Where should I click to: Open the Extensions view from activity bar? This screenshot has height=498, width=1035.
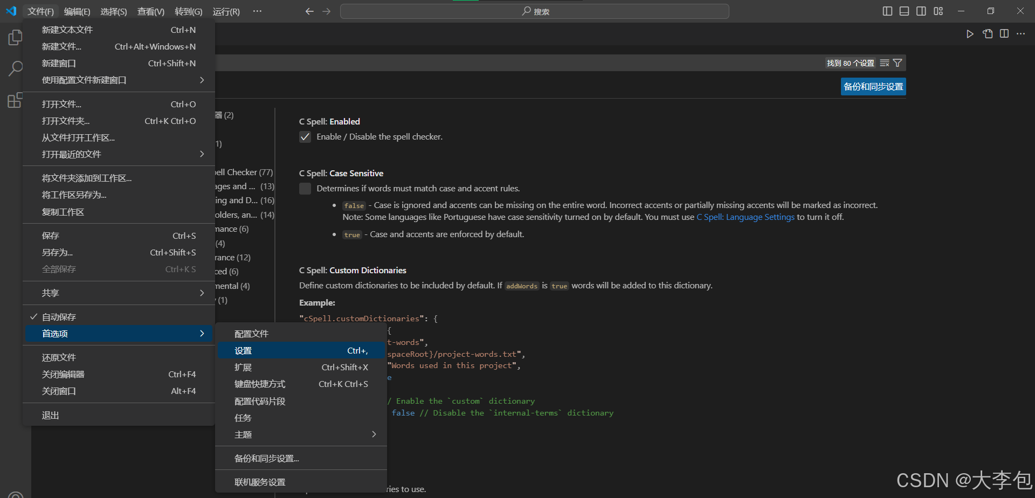[15, 100]
